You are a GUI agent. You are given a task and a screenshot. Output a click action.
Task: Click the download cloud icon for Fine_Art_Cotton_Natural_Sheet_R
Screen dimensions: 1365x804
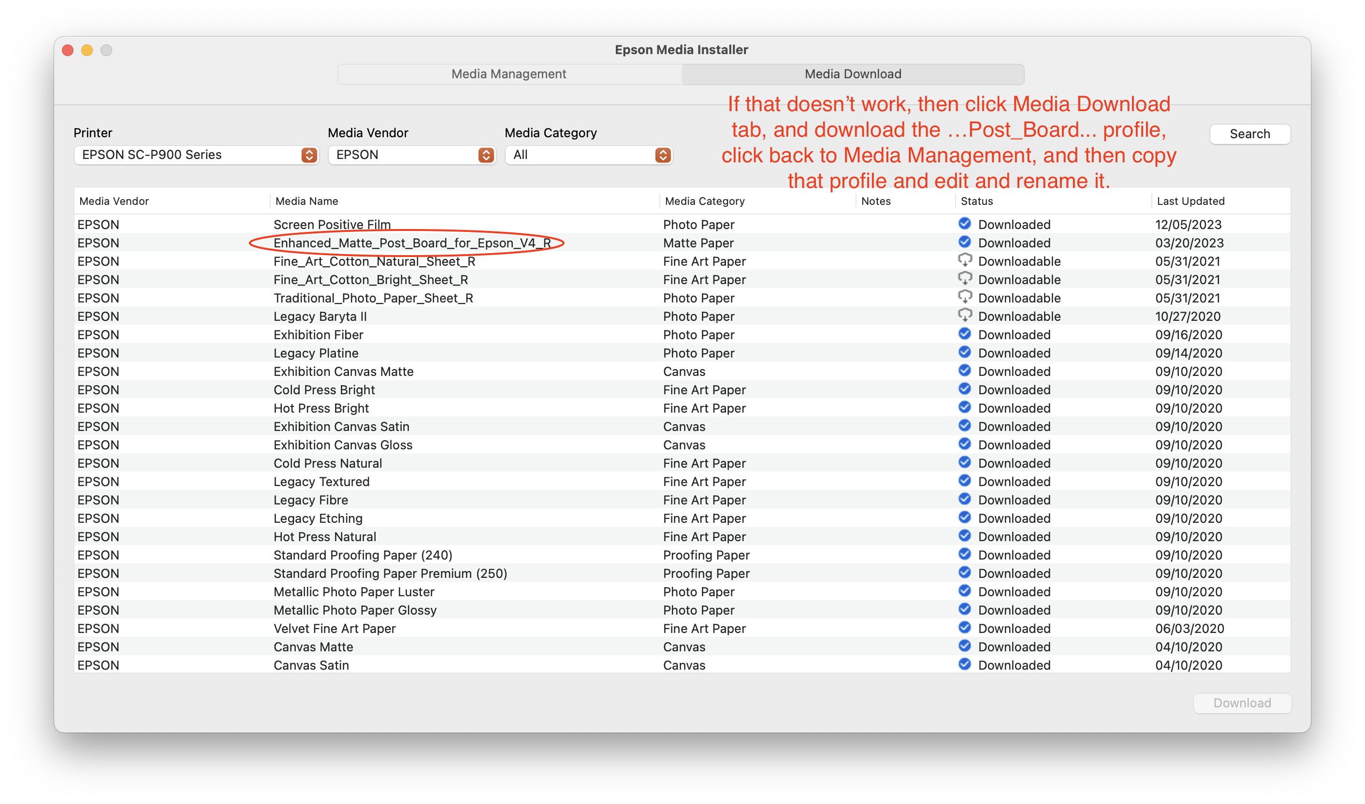[965, 260]
